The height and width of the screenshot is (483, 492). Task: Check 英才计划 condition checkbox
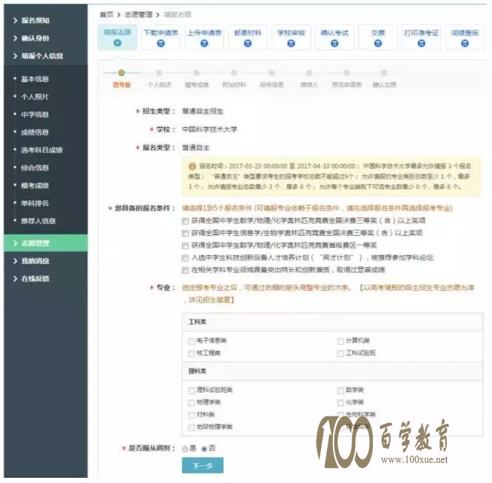coord(185,258)
